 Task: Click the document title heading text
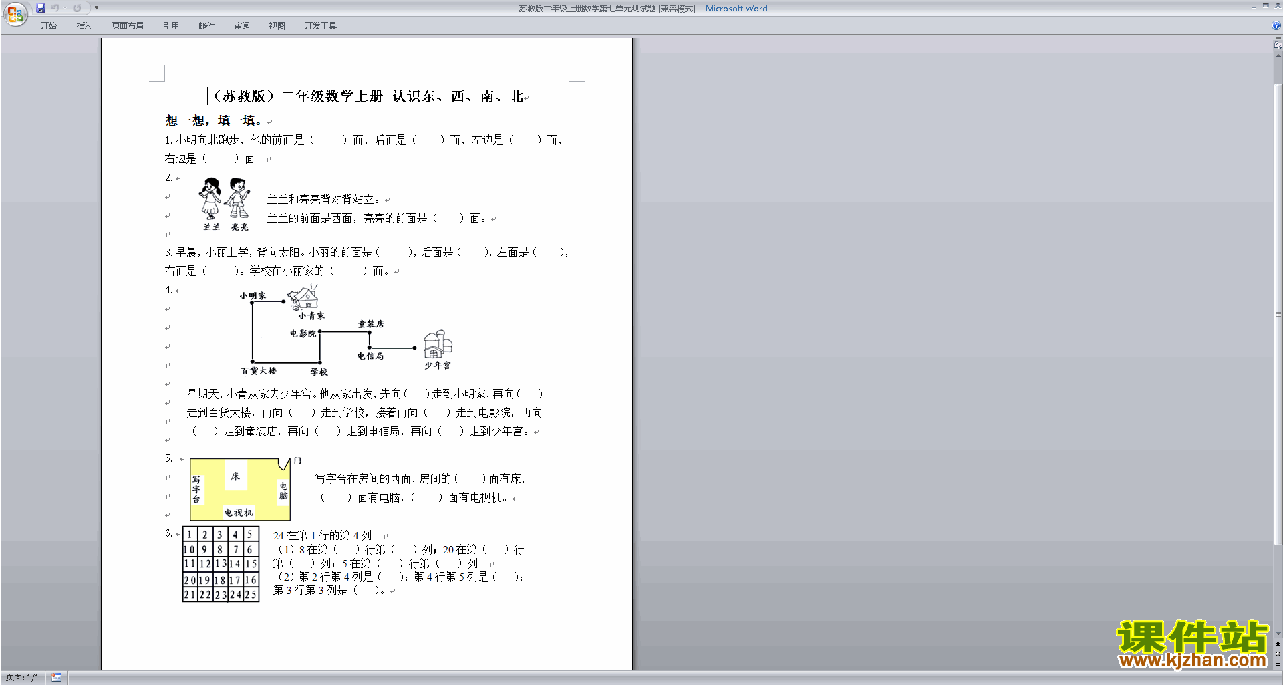368,96
